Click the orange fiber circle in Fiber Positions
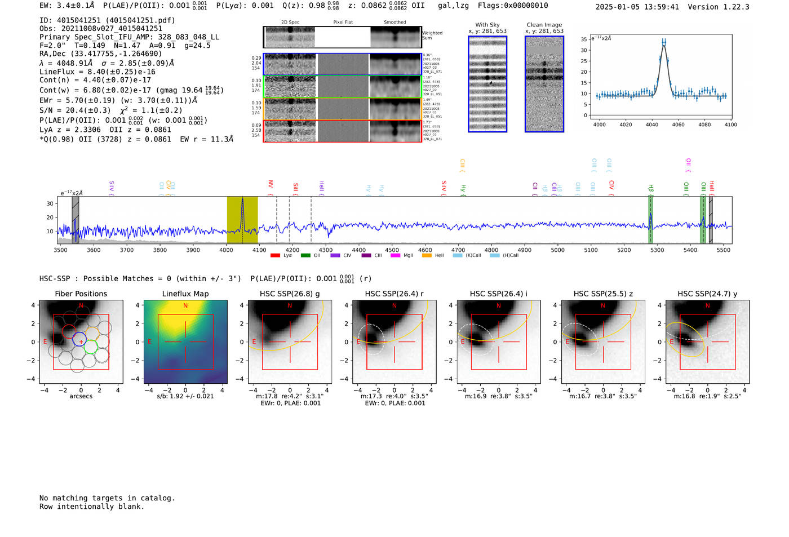This screenshot has height=537, width=789. click(93, 333)
